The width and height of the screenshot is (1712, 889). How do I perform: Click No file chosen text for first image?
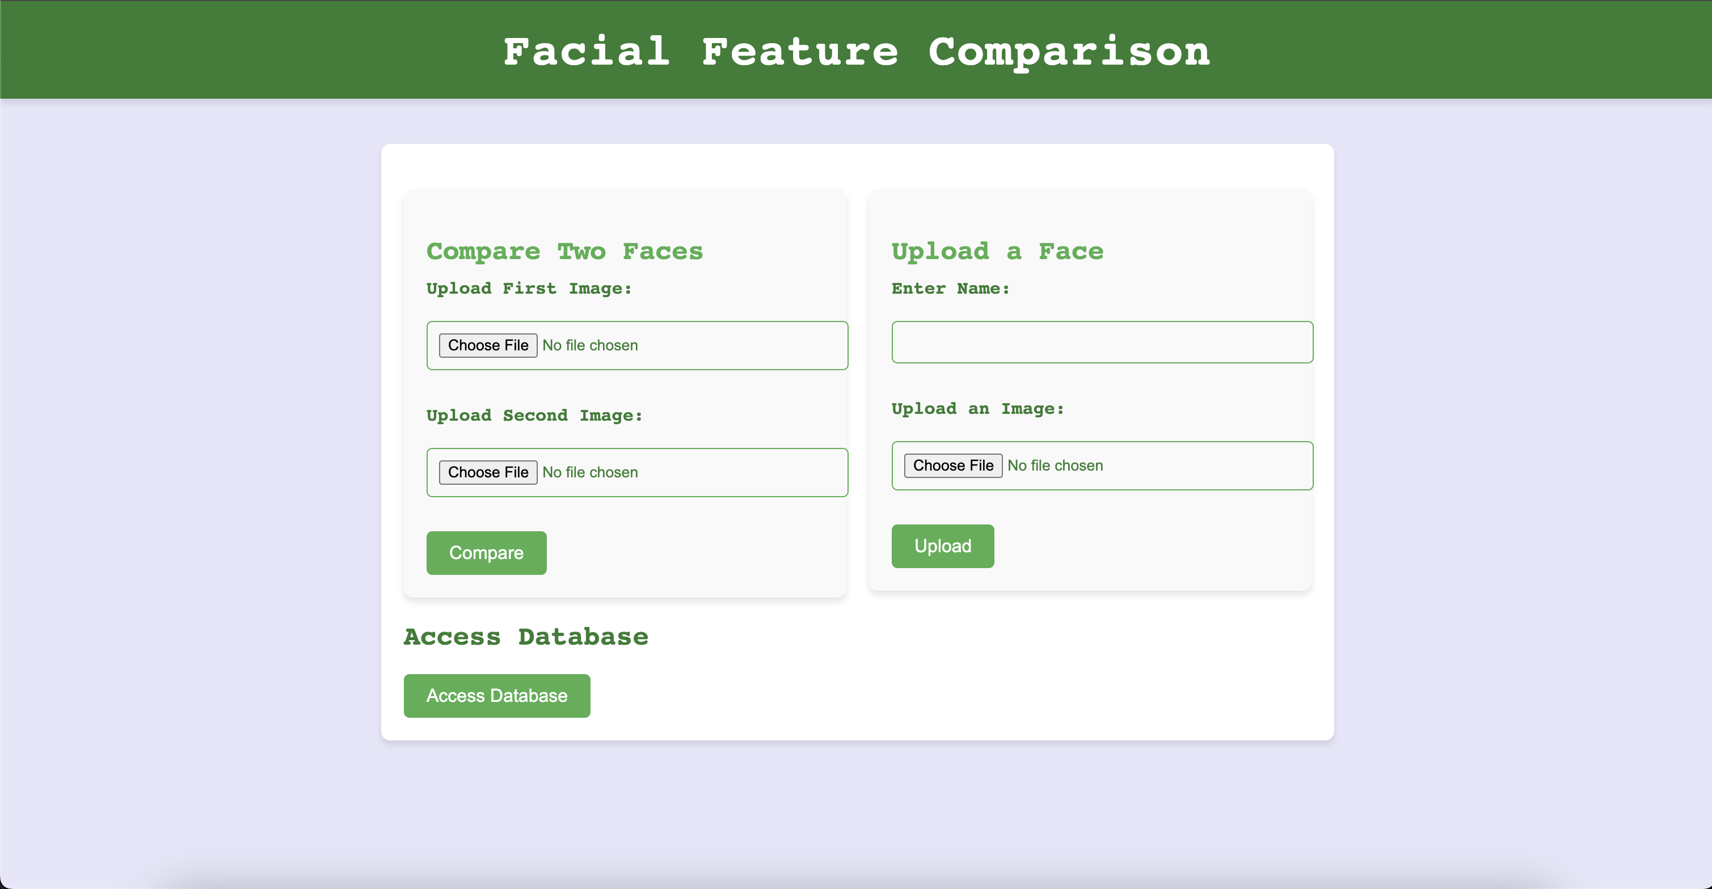pos(589,345)
